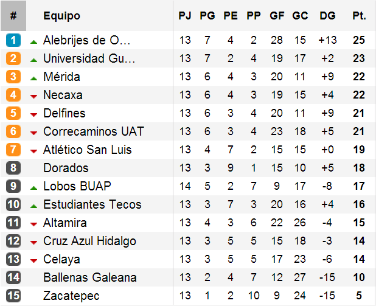This screenshot has height=306, width=376.
Task: Click the dark rank 8 badge
Action: (x=13, y=169)
